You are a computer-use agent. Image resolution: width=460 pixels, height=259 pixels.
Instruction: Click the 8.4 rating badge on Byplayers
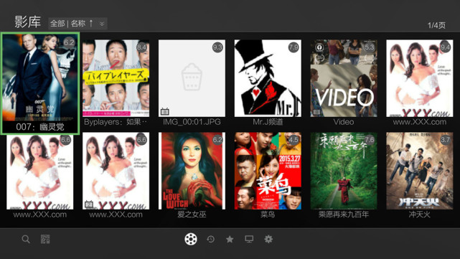pyautogui.click(x=141, y=47)
